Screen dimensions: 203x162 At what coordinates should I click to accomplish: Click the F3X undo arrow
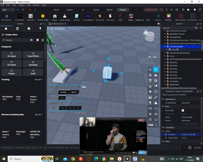(150, 109)
